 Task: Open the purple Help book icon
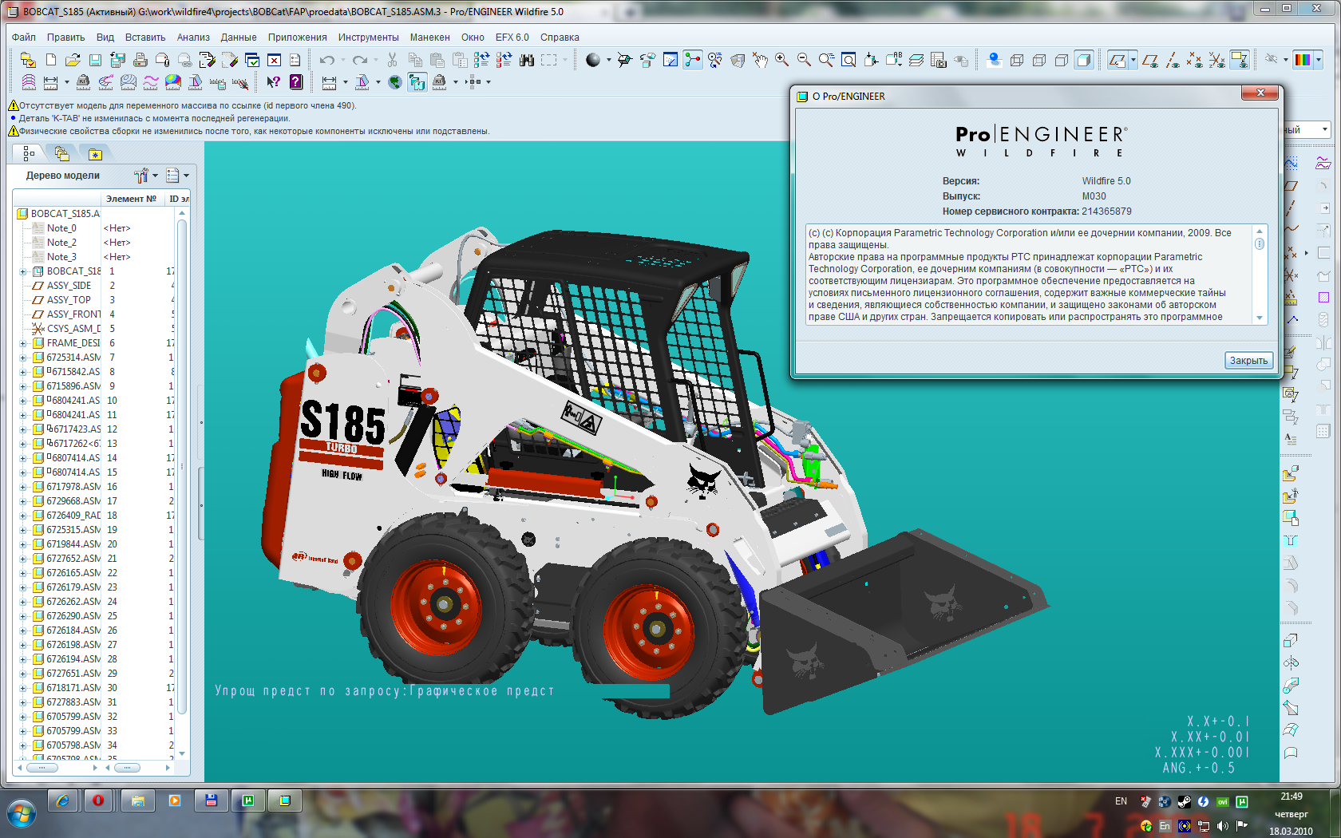coord(296,81)
